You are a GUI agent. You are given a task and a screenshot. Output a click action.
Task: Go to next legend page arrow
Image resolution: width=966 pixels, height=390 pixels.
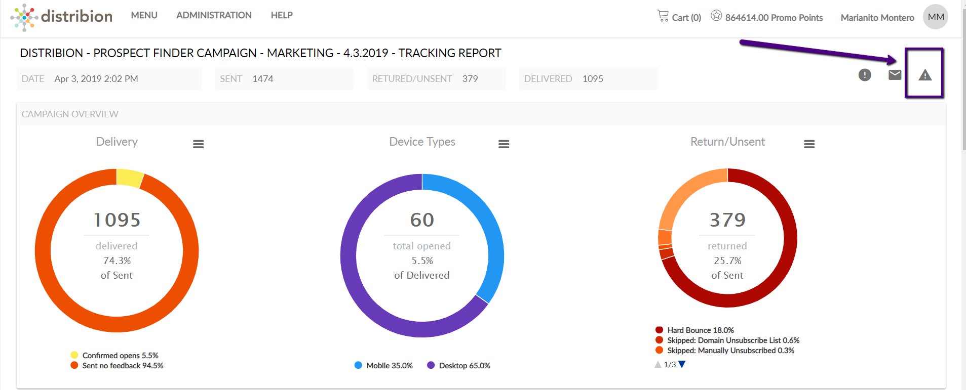coord(682,364)
